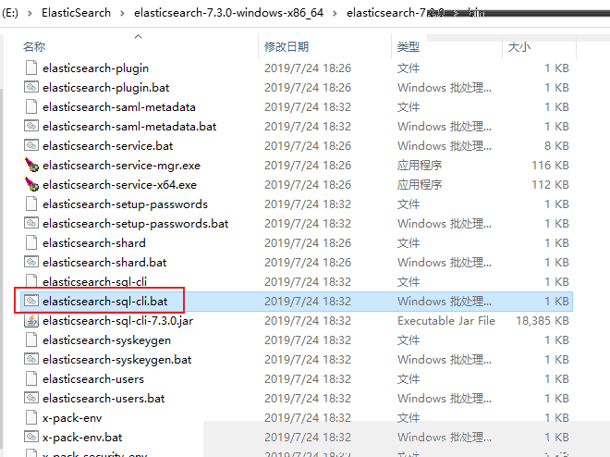Image resolution: width=610 pixels, height=457 pixels.
Task: Select the file named elasticsearch-sql-cli-7.3.0.jar
Action: pos(118,321)
